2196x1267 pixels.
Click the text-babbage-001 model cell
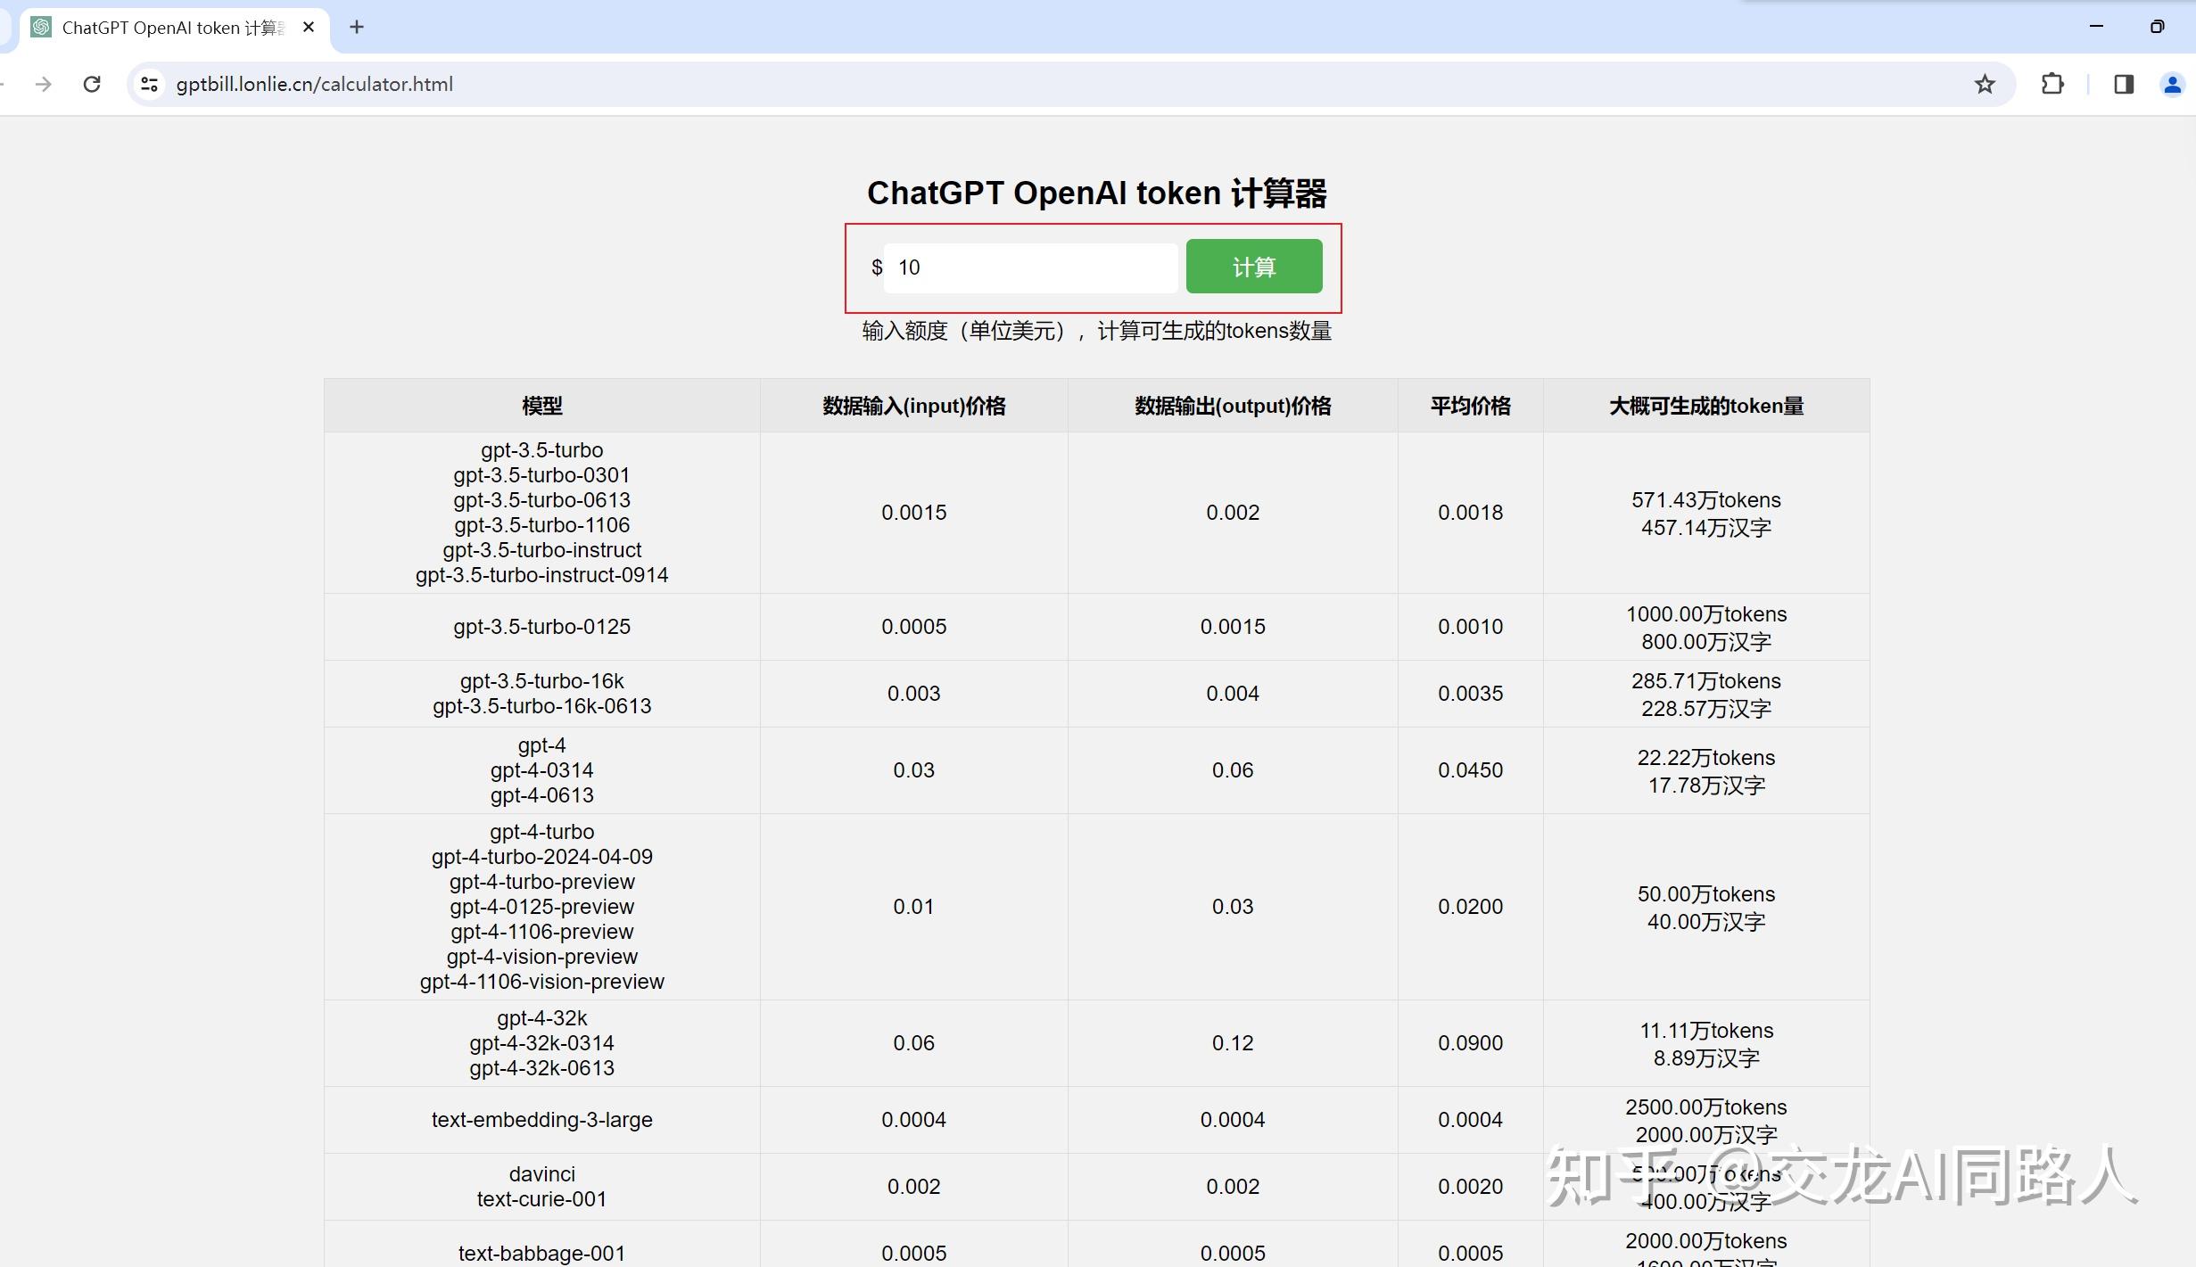542,1253
